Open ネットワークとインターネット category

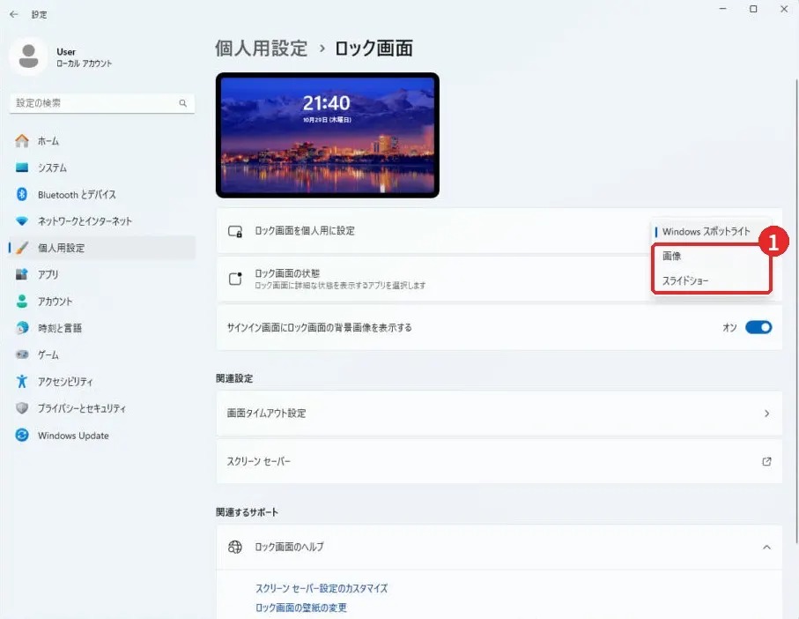point(102,220)
